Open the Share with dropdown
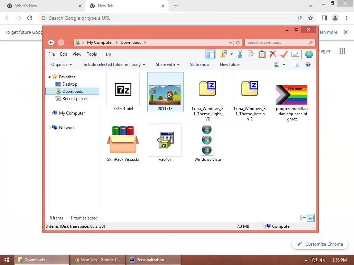354x265 pixels. 168,65
